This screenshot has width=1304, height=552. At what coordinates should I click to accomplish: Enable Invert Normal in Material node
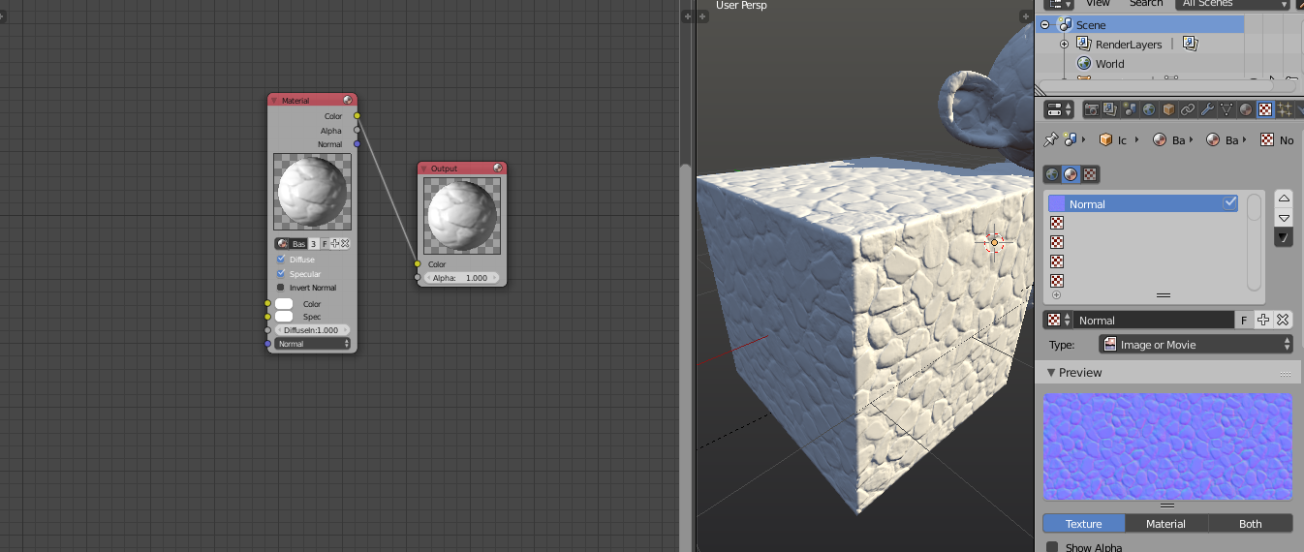click(x=281, y=288)
